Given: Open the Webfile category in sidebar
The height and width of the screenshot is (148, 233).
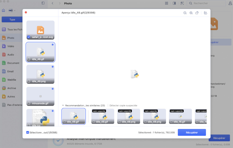Looking at the screenshot, I should [11, 80].
